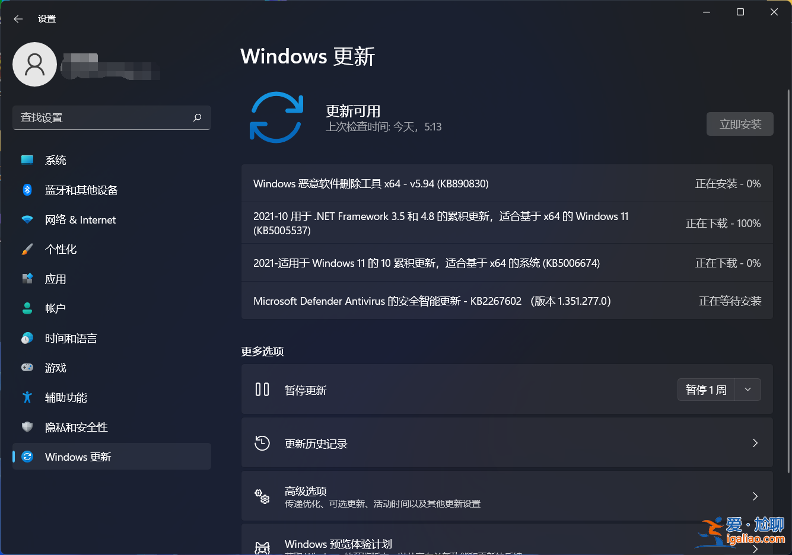The width and height of the screenshot is (792, 555).
Task: Open the 暂停1周 duration dropdown arrow
Action: click(x=748, y=390)
